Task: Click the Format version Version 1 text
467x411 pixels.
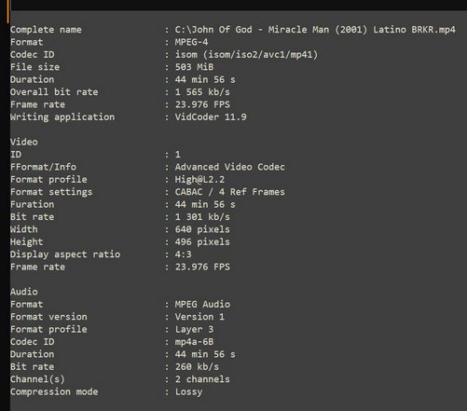Action: pos(199,317)
